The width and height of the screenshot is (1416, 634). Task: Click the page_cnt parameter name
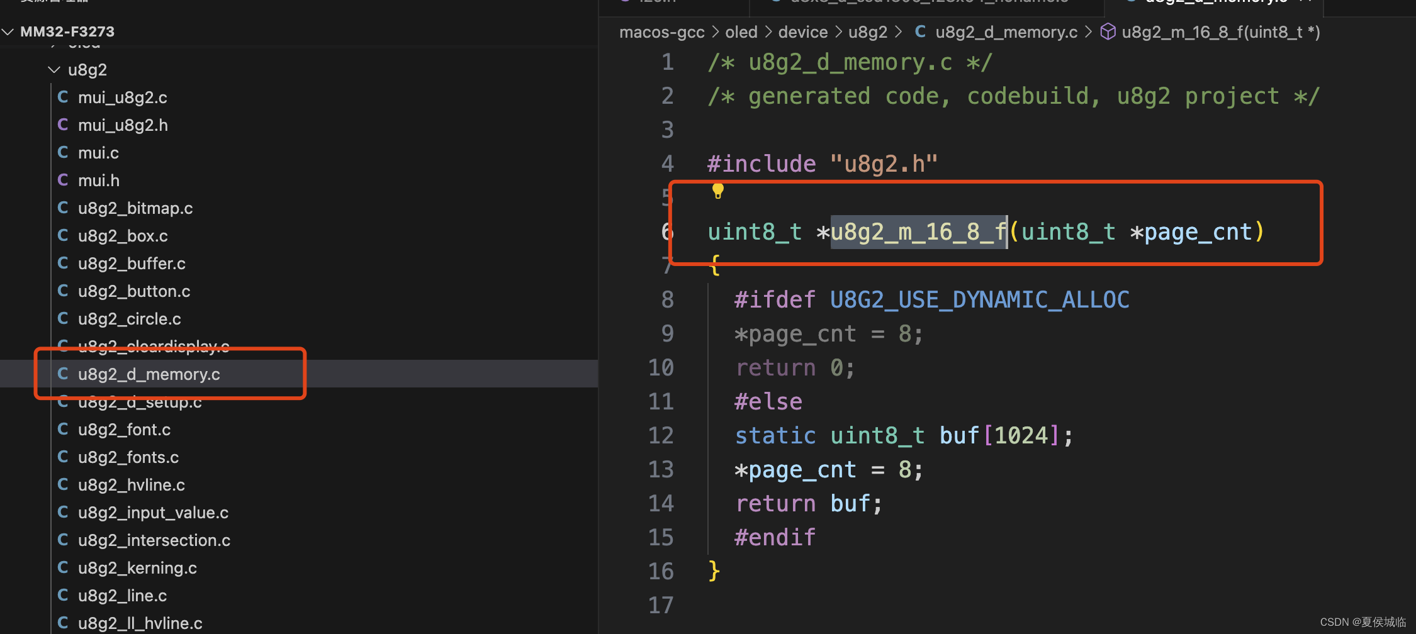pos(1198,232)
